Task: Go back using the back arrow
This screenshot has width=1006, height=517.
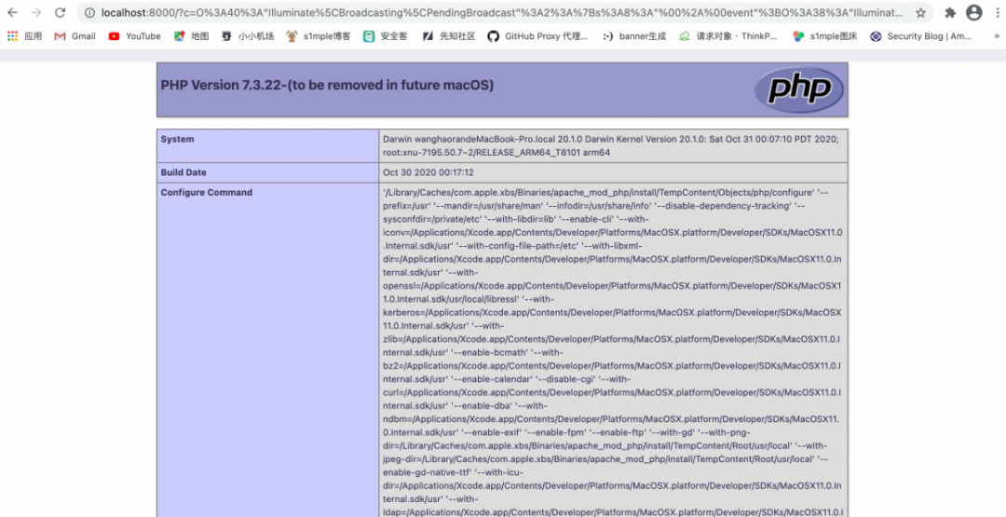Action: click(x=13, y=12)
